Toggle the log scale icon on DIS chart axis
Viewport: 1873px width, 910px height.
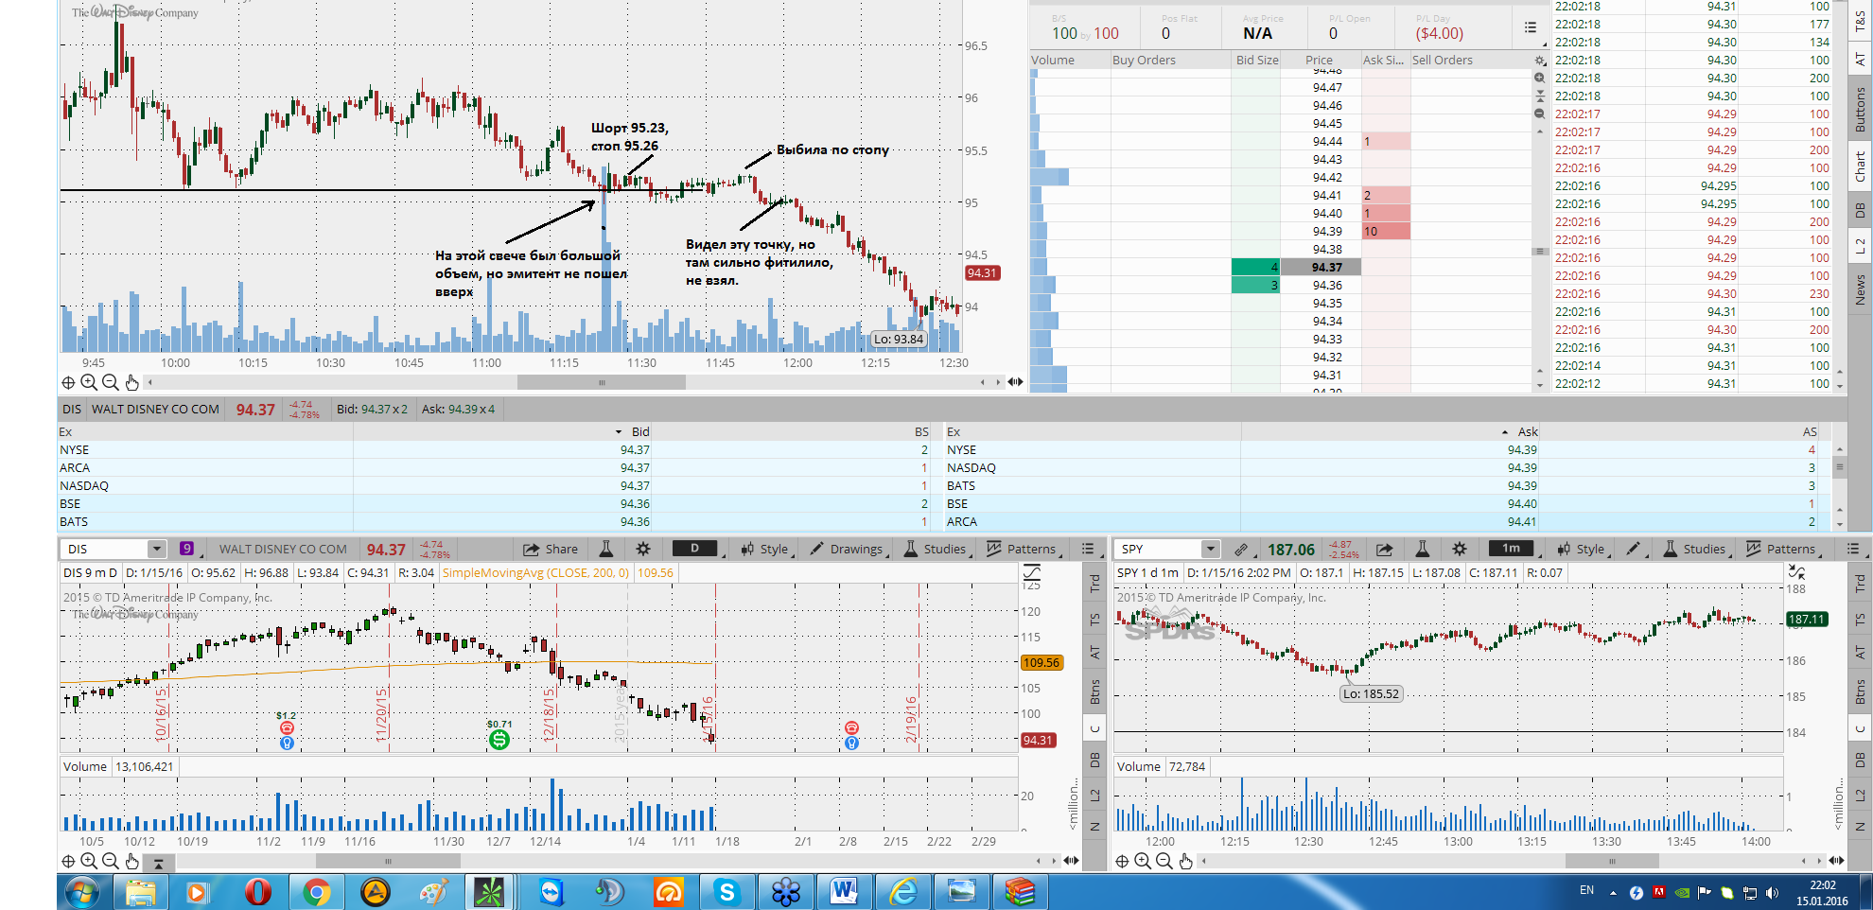1032,572
